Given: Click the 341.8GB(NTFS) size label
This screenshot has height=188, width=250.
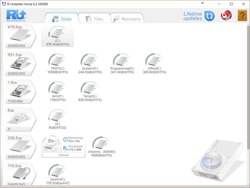Looking at the screenshot, I should (x=122, y=72).
